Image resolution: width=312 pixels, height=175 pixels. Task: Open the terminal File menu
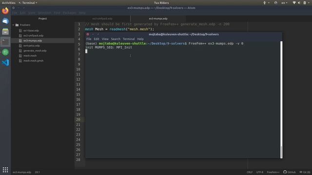click(89, 39)
